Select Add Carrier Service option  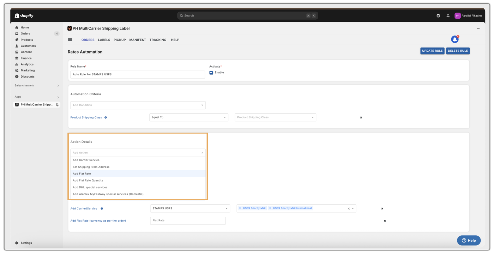(138, 160)
